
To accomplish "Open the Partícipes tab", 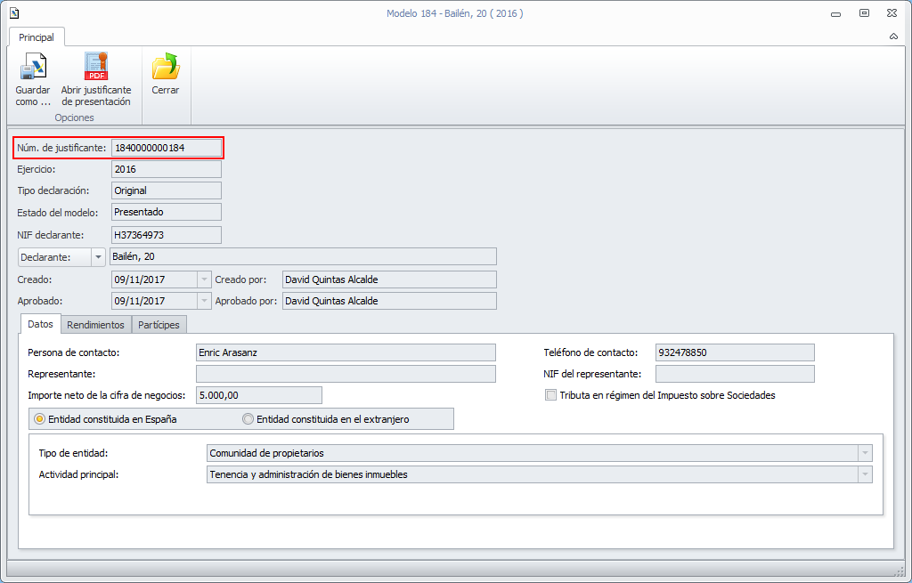I will pyautogui.click(x=159, y=325).
